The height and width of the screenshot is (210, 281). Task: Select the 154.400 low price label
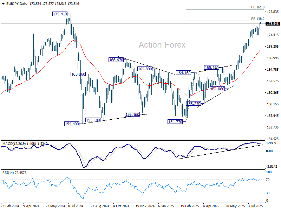[x=72, y=124]
